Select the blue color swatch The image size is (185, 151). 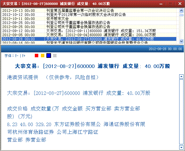pyautogui.click(x=49, y=56)
